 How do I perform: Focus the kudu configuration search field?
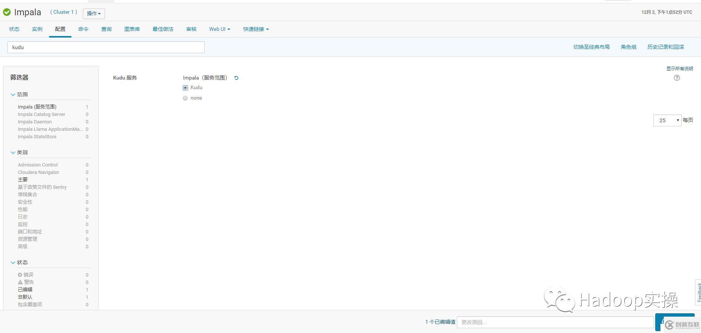point(106,47)
